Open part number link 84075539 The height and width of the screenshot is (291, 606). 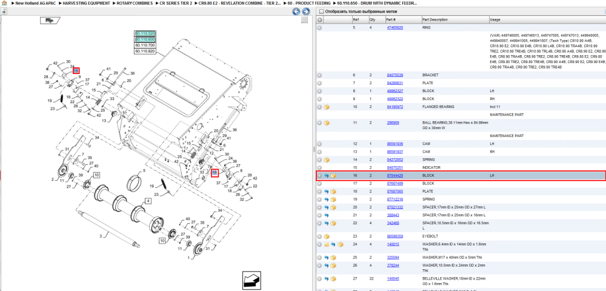coord(395,75)
